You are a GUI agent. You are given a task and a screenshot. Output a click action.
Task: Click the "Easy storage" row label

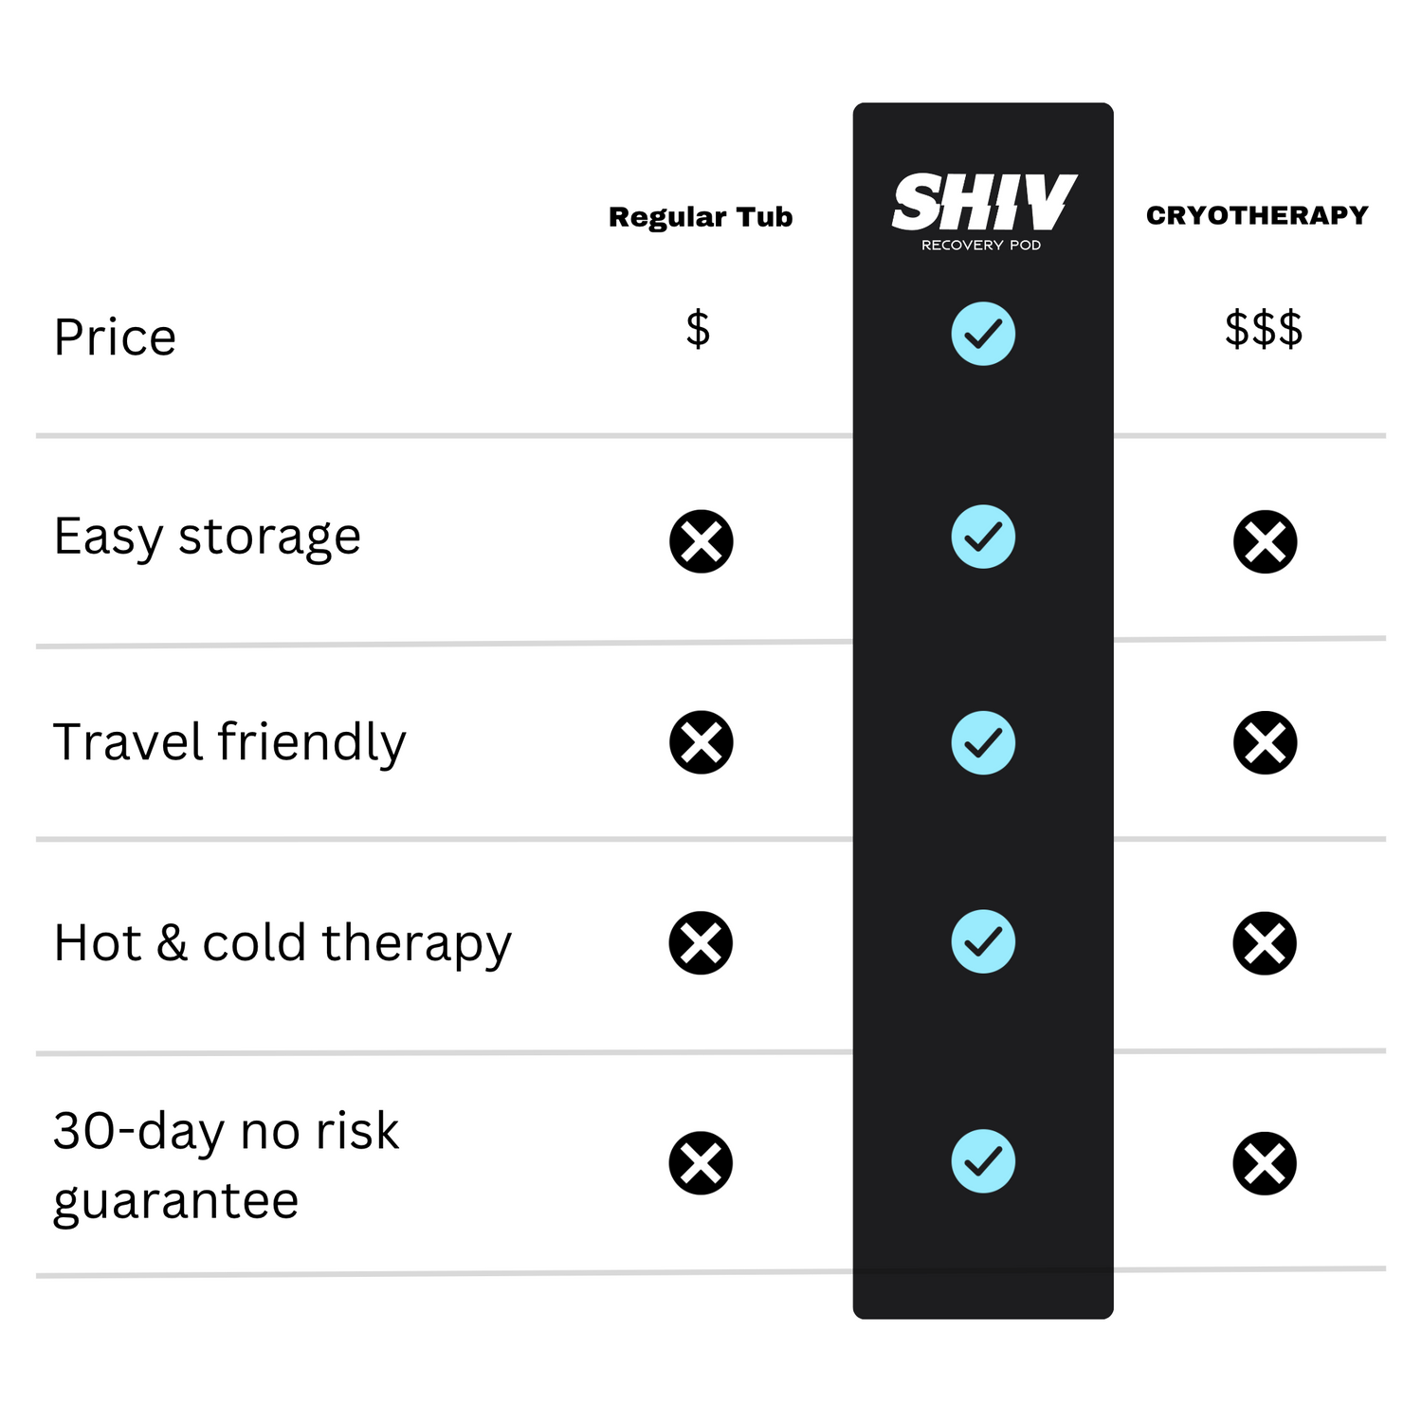[x=208, y=537]
